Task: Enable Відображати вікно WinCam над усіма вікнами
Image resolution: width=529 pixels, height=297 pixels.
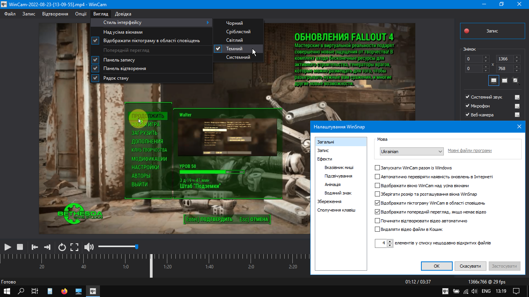Action: pos(377,186)
